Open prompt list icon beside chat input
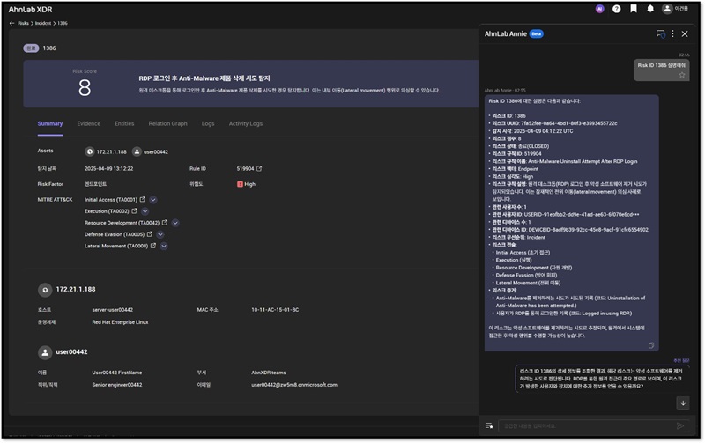The image size is (705, 443). tap(489, 425)
